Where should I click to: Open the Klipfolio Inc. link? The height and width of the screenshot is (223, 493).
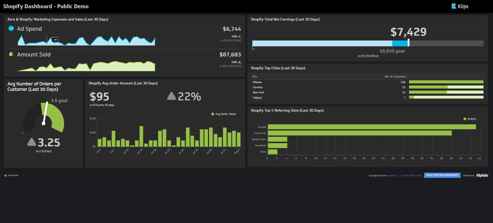pos(393,176)
